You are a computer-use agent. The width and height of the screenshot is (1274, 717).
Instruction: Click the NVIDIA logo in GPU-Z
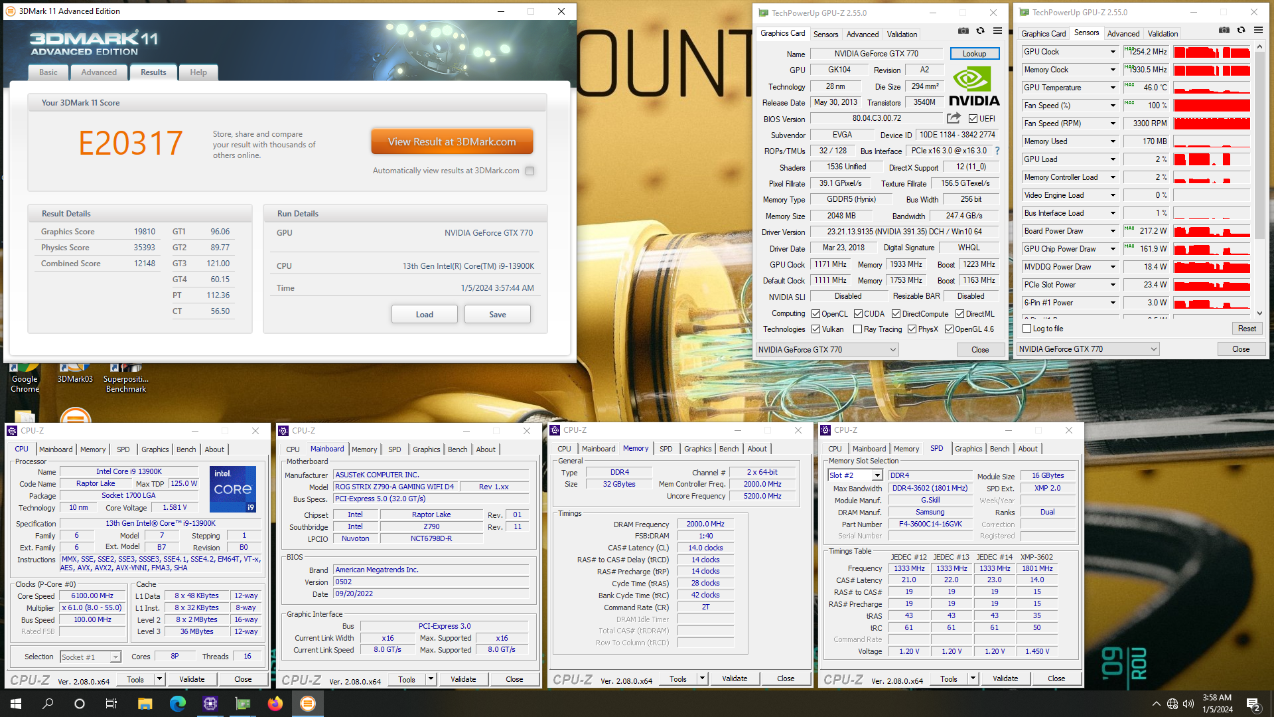(x=973, y=86)
